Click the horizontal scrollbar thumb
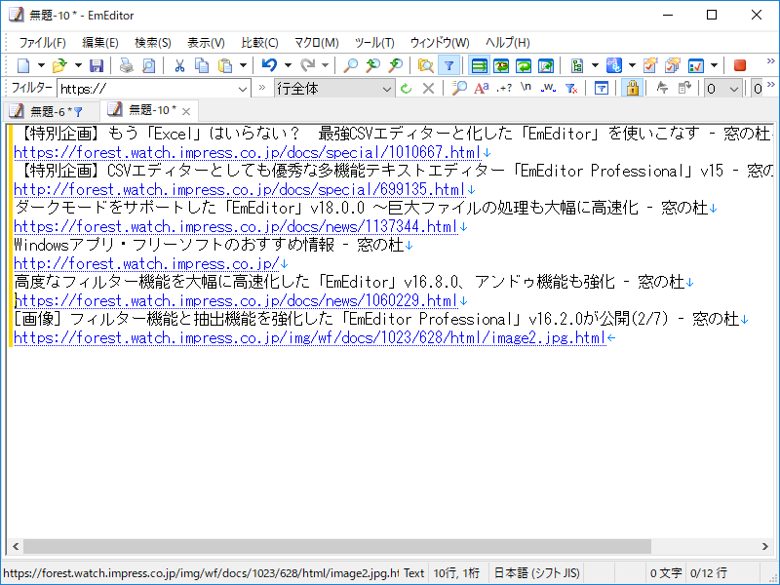 [337, 546]
